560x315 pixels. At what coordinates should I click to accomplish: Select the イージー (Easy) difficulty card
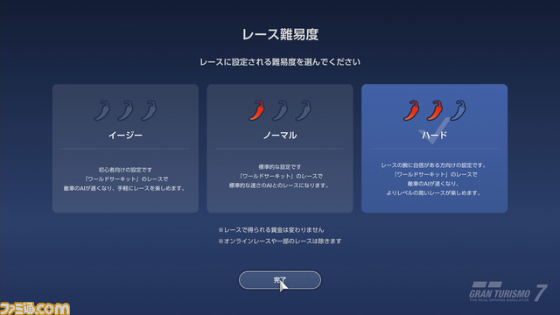tap(125, 149)
